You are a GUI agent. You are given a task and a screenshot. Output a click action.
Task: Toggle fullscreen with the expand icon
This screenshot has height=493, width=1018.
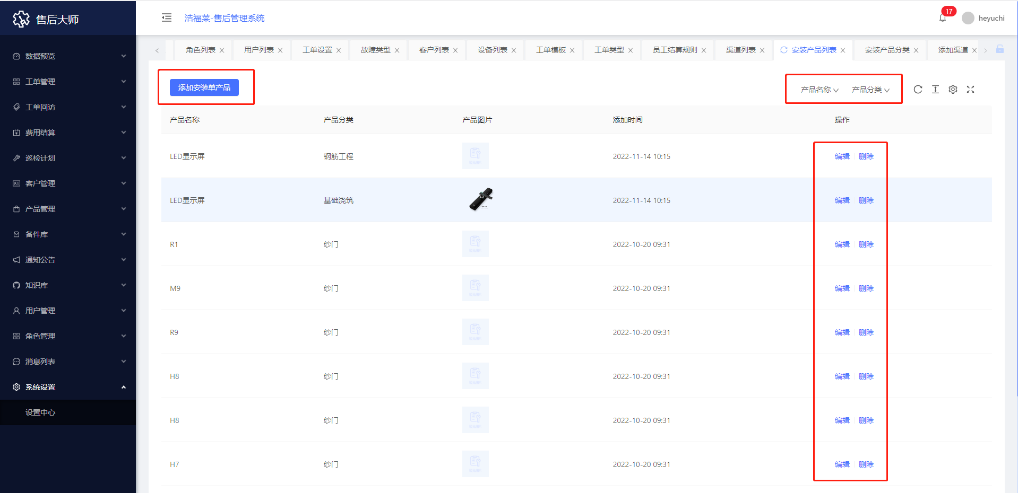point(970,90)
